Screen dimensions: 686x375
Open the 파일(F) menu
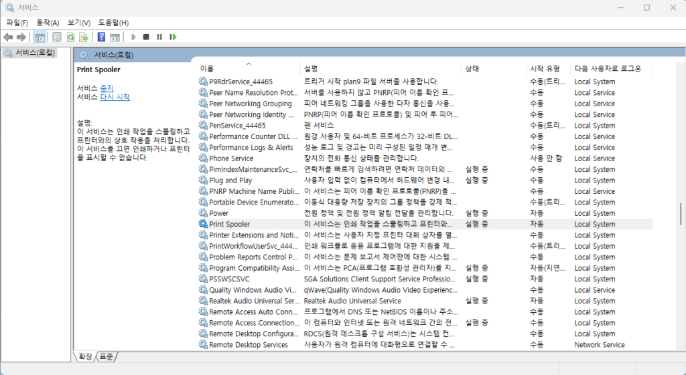tap(17, 23)
